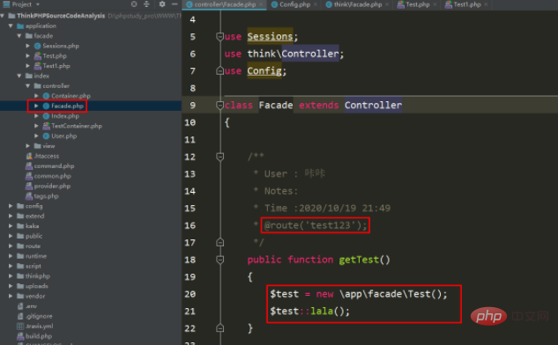Image resolution: width=558 pixels, height=345 pixels.
Task: Click the collapse-all icon in the Project toolbar
Action: click(x=146, y=4)
